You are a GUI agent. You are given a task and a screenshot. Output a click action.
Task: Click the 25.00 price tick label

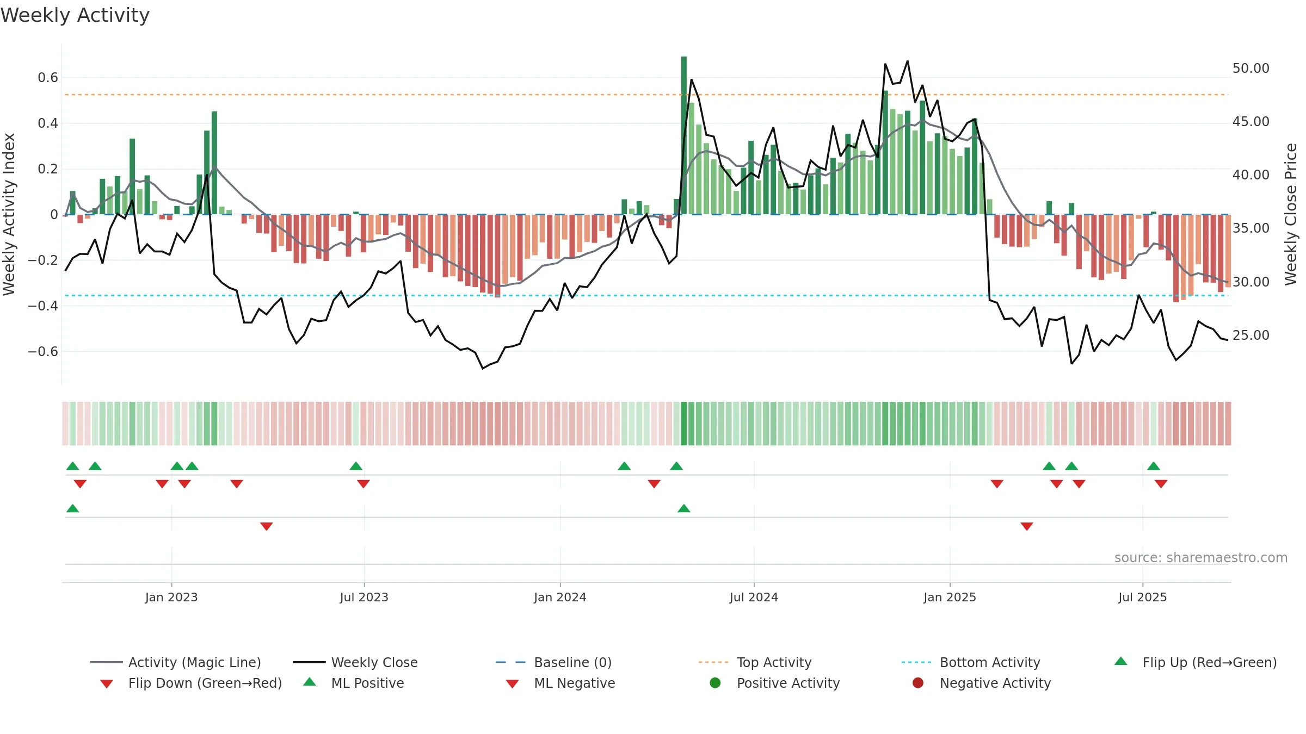coord(1251,335)
